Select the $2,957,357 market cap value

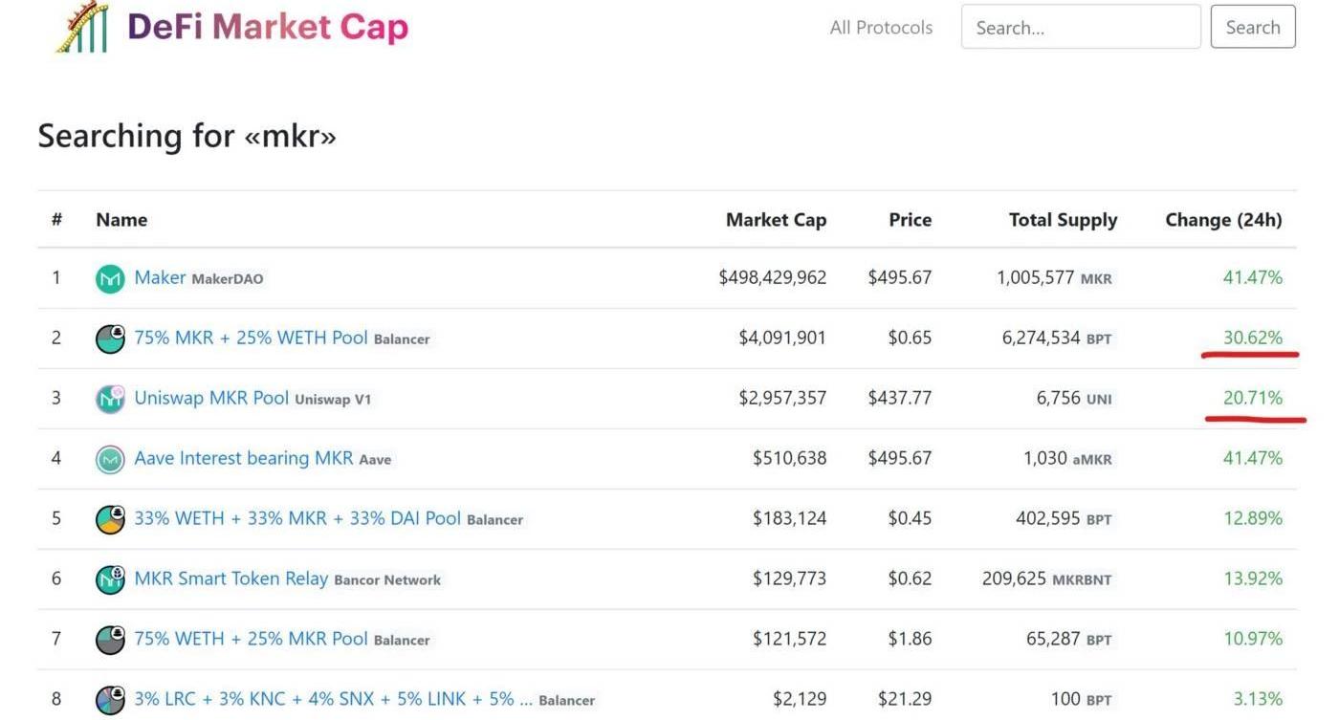[782, 398]
